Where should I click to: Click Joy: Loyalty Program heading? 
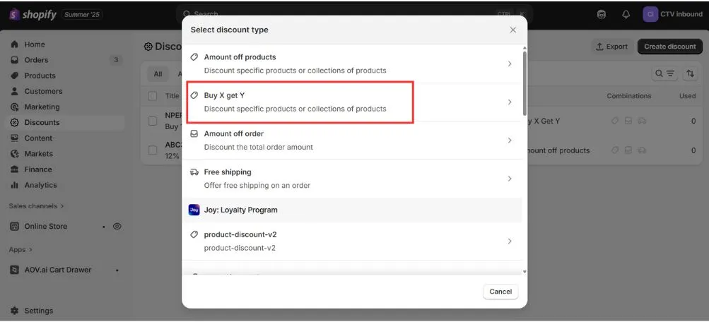click(x=240, y=210)
